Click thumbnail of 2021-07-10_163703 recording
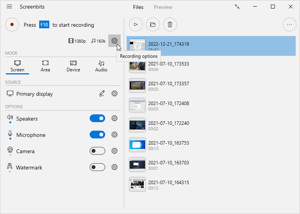 click(x=137, y=165)
